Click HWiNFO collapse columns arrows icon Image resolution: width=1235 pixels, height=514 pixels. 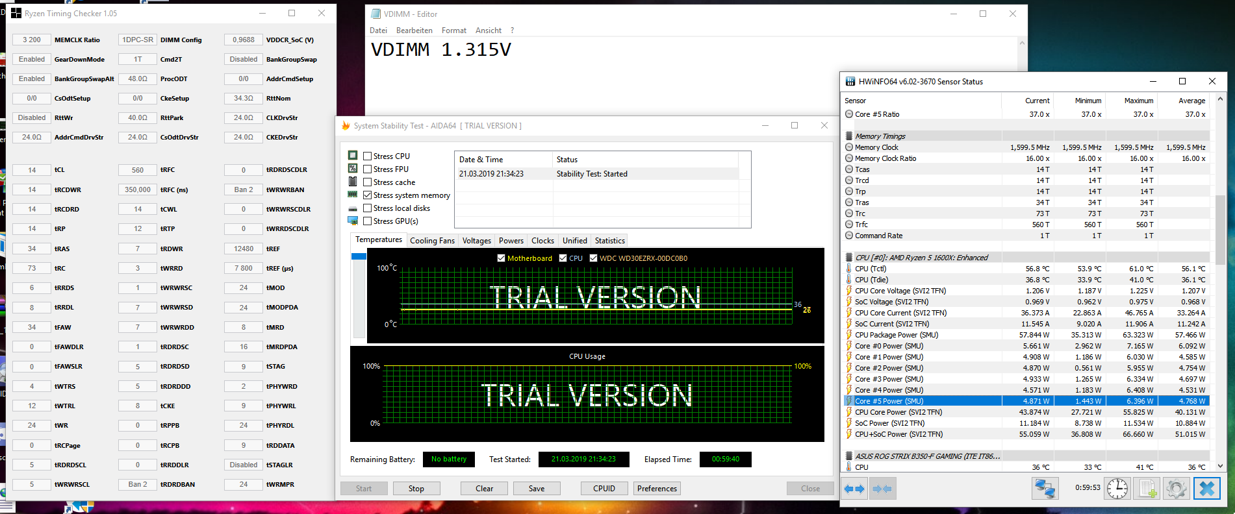coord(882,489)
